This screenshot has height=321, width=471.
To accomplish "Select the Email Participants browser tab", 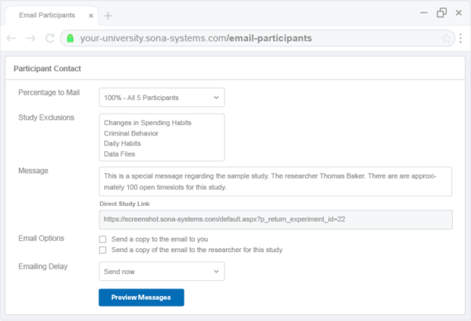I will (x=47, y=15).
